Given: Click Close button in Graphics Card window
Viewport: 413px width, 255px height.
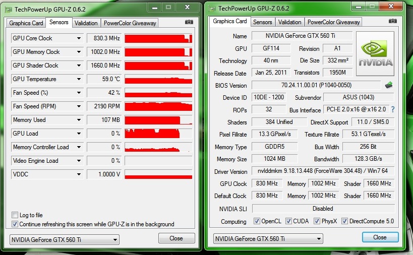Looking at the screenshot, I should click(380, 237).
